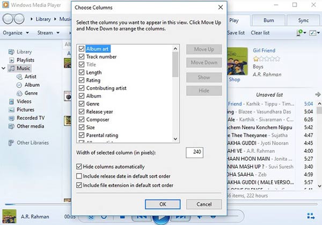Click the star rating for Girl Friend
The height and width of the screenshot is (225, 322).
pyautogui.click(x=266, y=59)
